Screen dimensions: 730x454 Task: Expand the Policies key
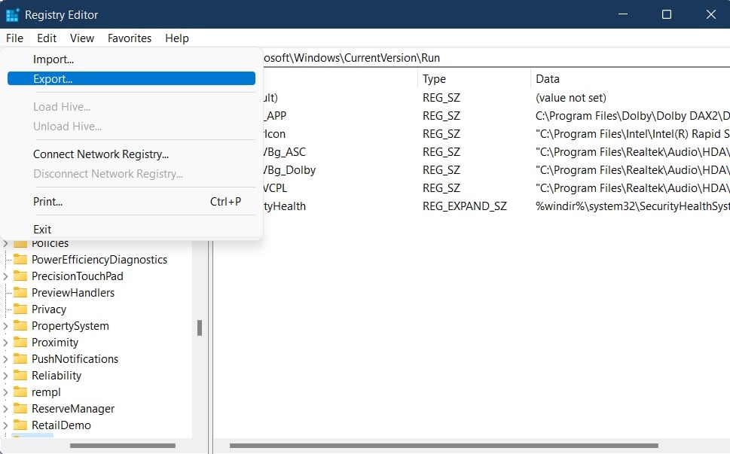point(5,243)
